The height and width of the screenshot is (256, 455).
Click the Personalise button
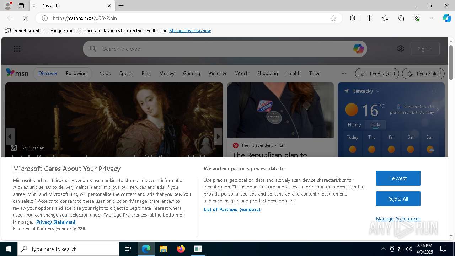[x=423, y=74]
